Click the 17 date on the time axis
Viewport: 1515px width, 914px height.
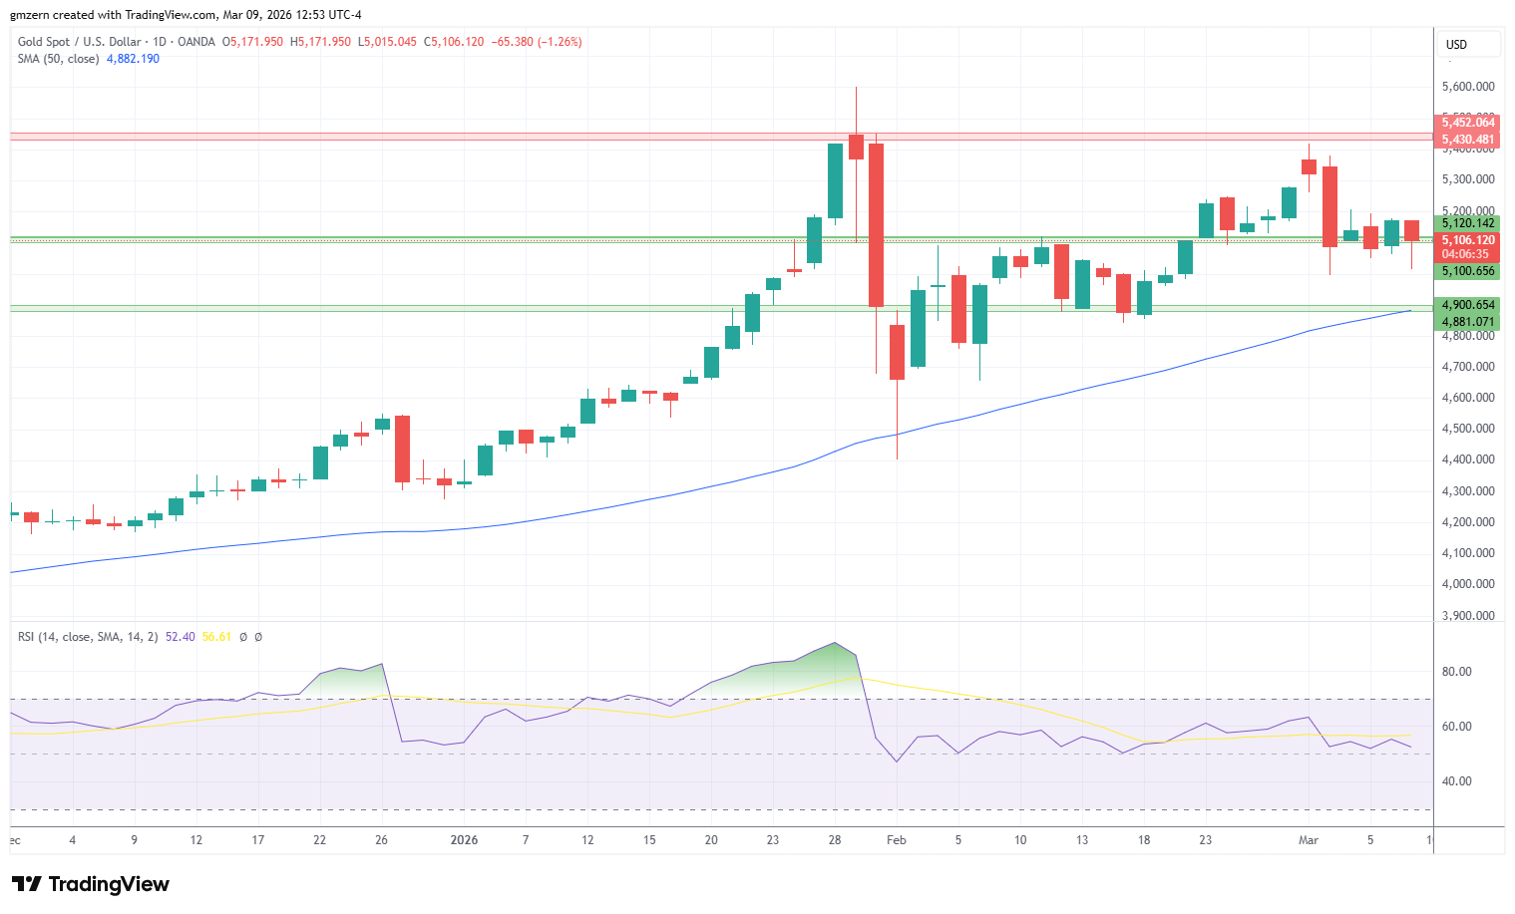click(258, 840)
